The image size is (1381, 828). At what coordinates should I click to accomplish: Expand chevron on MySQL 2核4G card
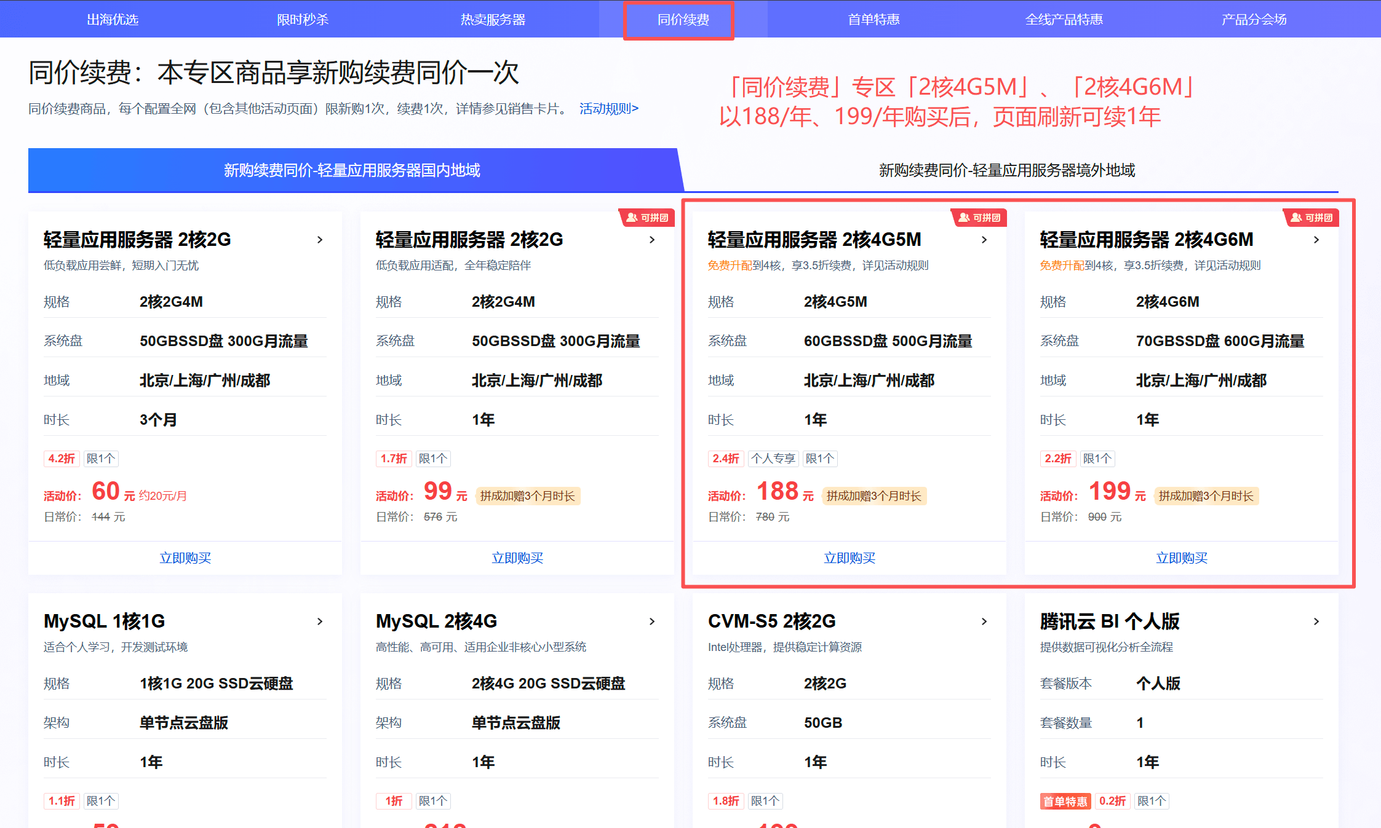[x=652, y=621]
